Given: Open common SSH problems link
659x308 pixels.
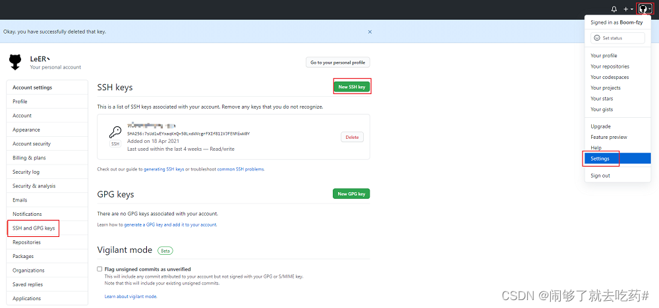Looking at the screenshot, I should (241, 169).
